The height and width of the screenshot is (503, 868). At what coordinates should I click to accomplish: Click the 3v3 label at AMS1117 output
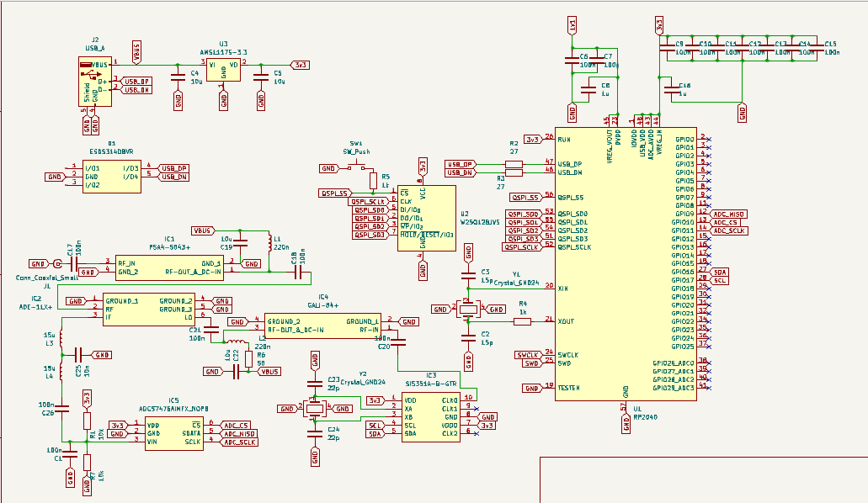301,65
